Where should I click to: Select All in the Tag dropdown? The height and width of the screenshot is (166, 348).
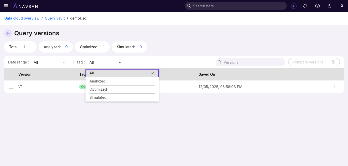click(122, 73)
